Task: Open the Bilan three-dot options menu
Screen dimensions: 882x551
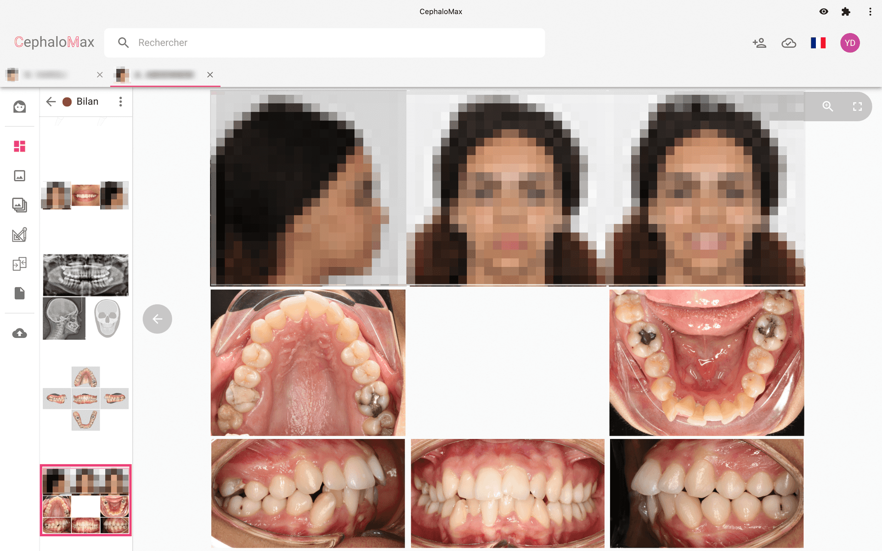Action: 120,101
